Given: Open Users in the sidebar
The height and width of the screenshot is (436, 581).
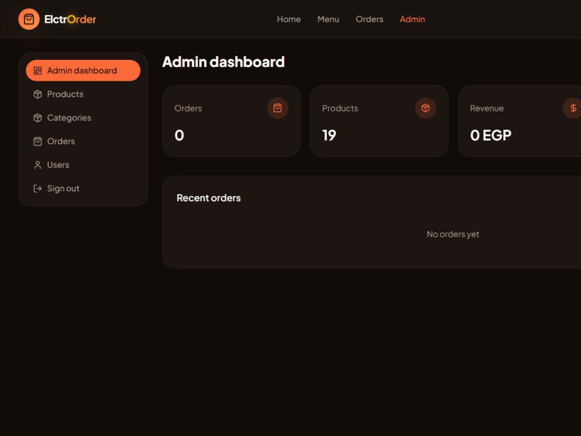Looking at the screenshot, I should [83, 165].
